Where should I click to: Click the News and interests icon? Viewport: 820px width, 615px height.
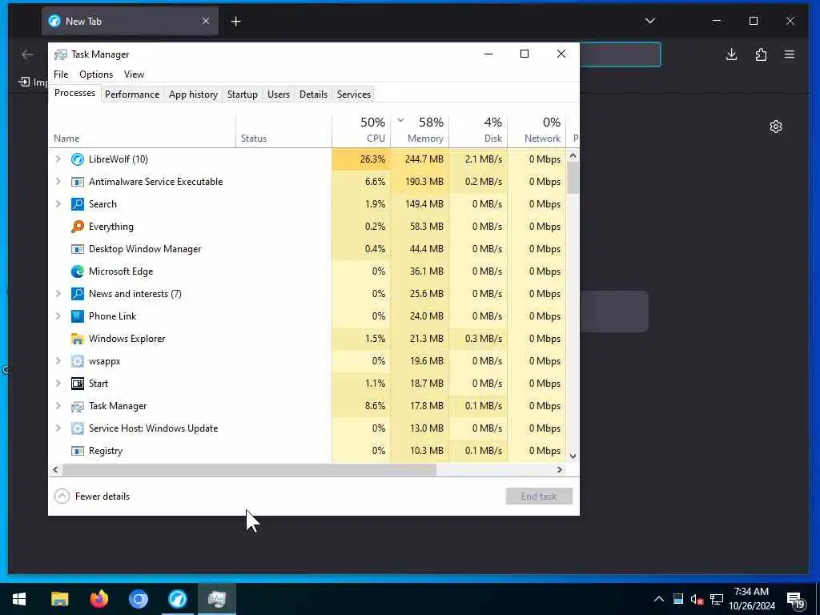coord(78,294)
